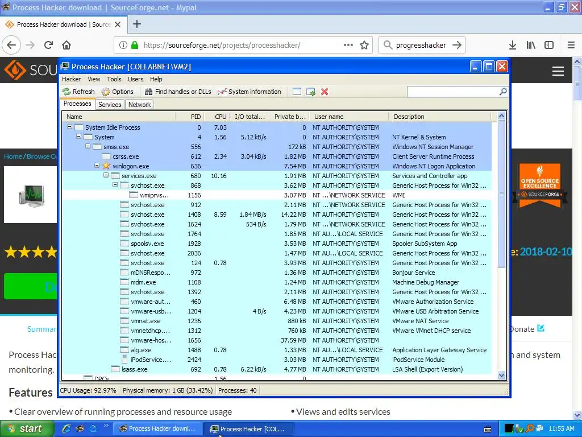Viewport: 582px width, 437px height.
Task: Select the alg.exe process row
Action: pos(277,350)
